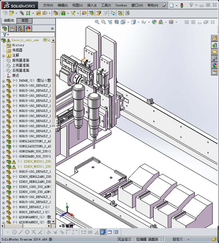The height and width of the screenshot is (243, 219).
Task: Select 前视基准面 plane in tree
Action: [21, 60]
